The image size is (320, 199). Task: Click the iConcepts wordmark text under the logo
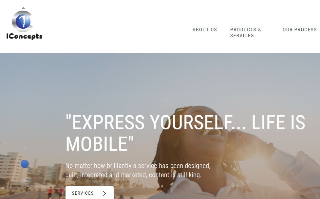[24, 37]
